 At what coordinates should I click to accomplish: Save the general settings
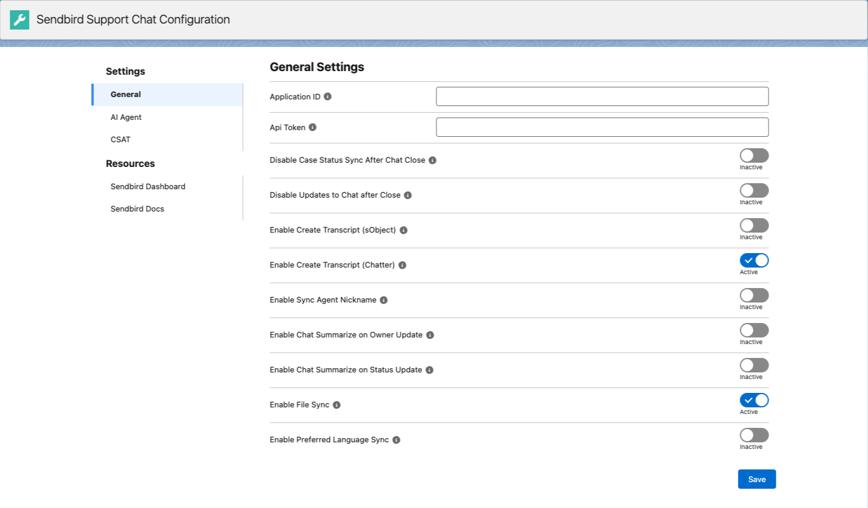pos(756,479)
